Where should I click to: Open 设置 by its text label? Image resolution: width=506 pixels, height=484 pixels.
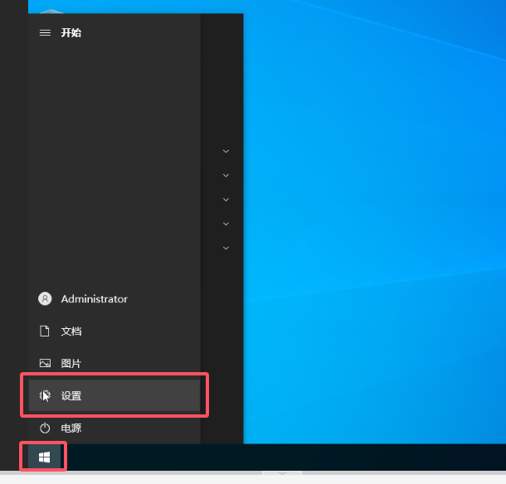(x=71, y=396)
